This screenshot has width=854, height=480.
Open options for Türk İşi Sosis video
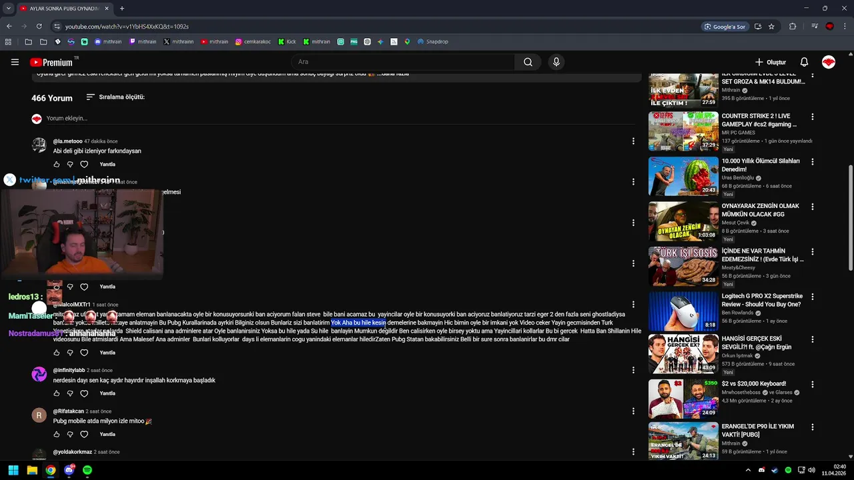(x=812, y=252)
